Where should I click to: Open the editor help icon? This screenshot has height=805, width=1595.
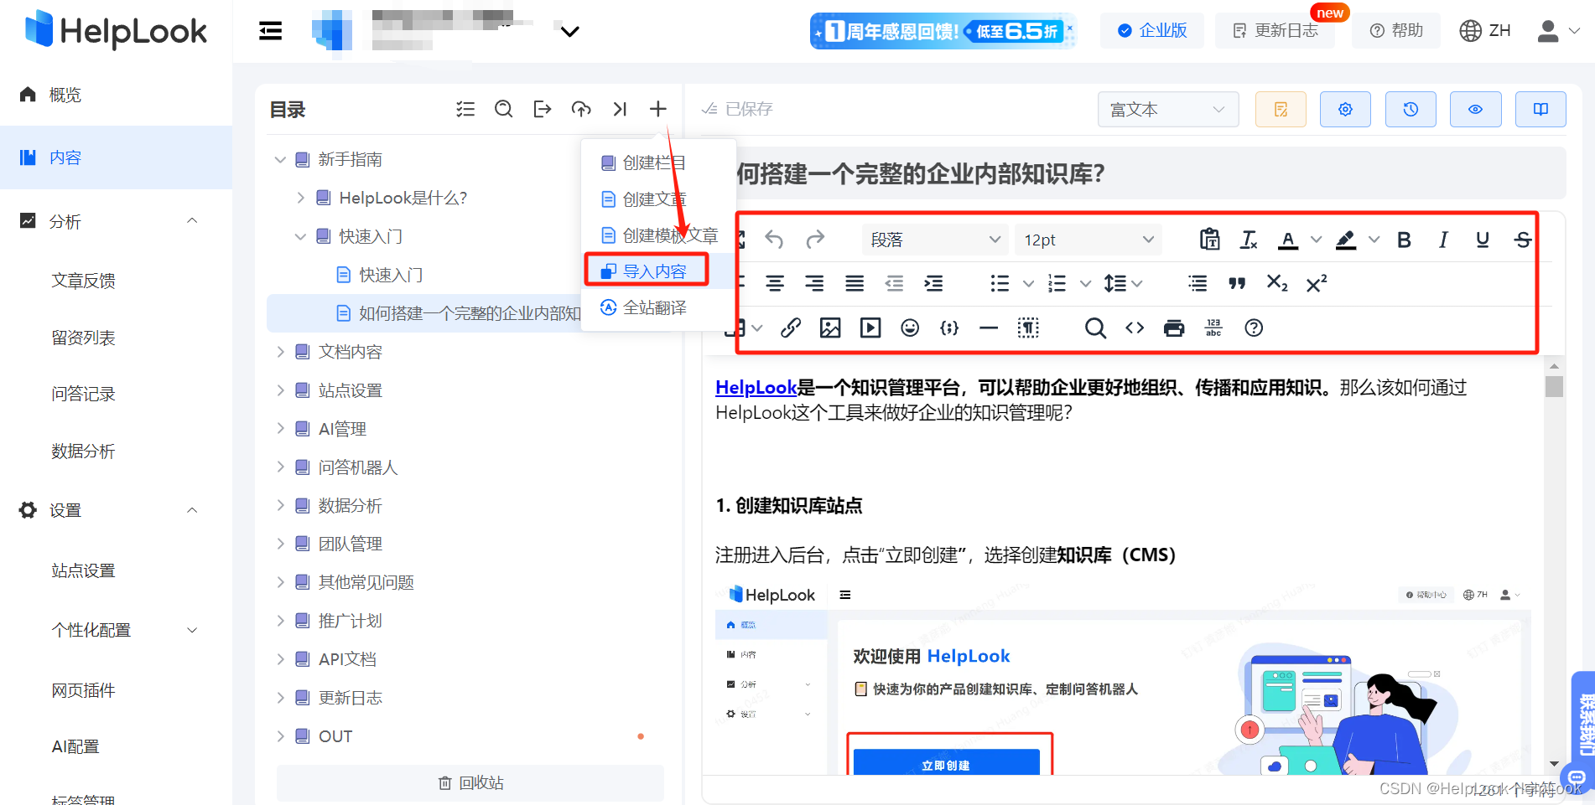point(1254,328)
